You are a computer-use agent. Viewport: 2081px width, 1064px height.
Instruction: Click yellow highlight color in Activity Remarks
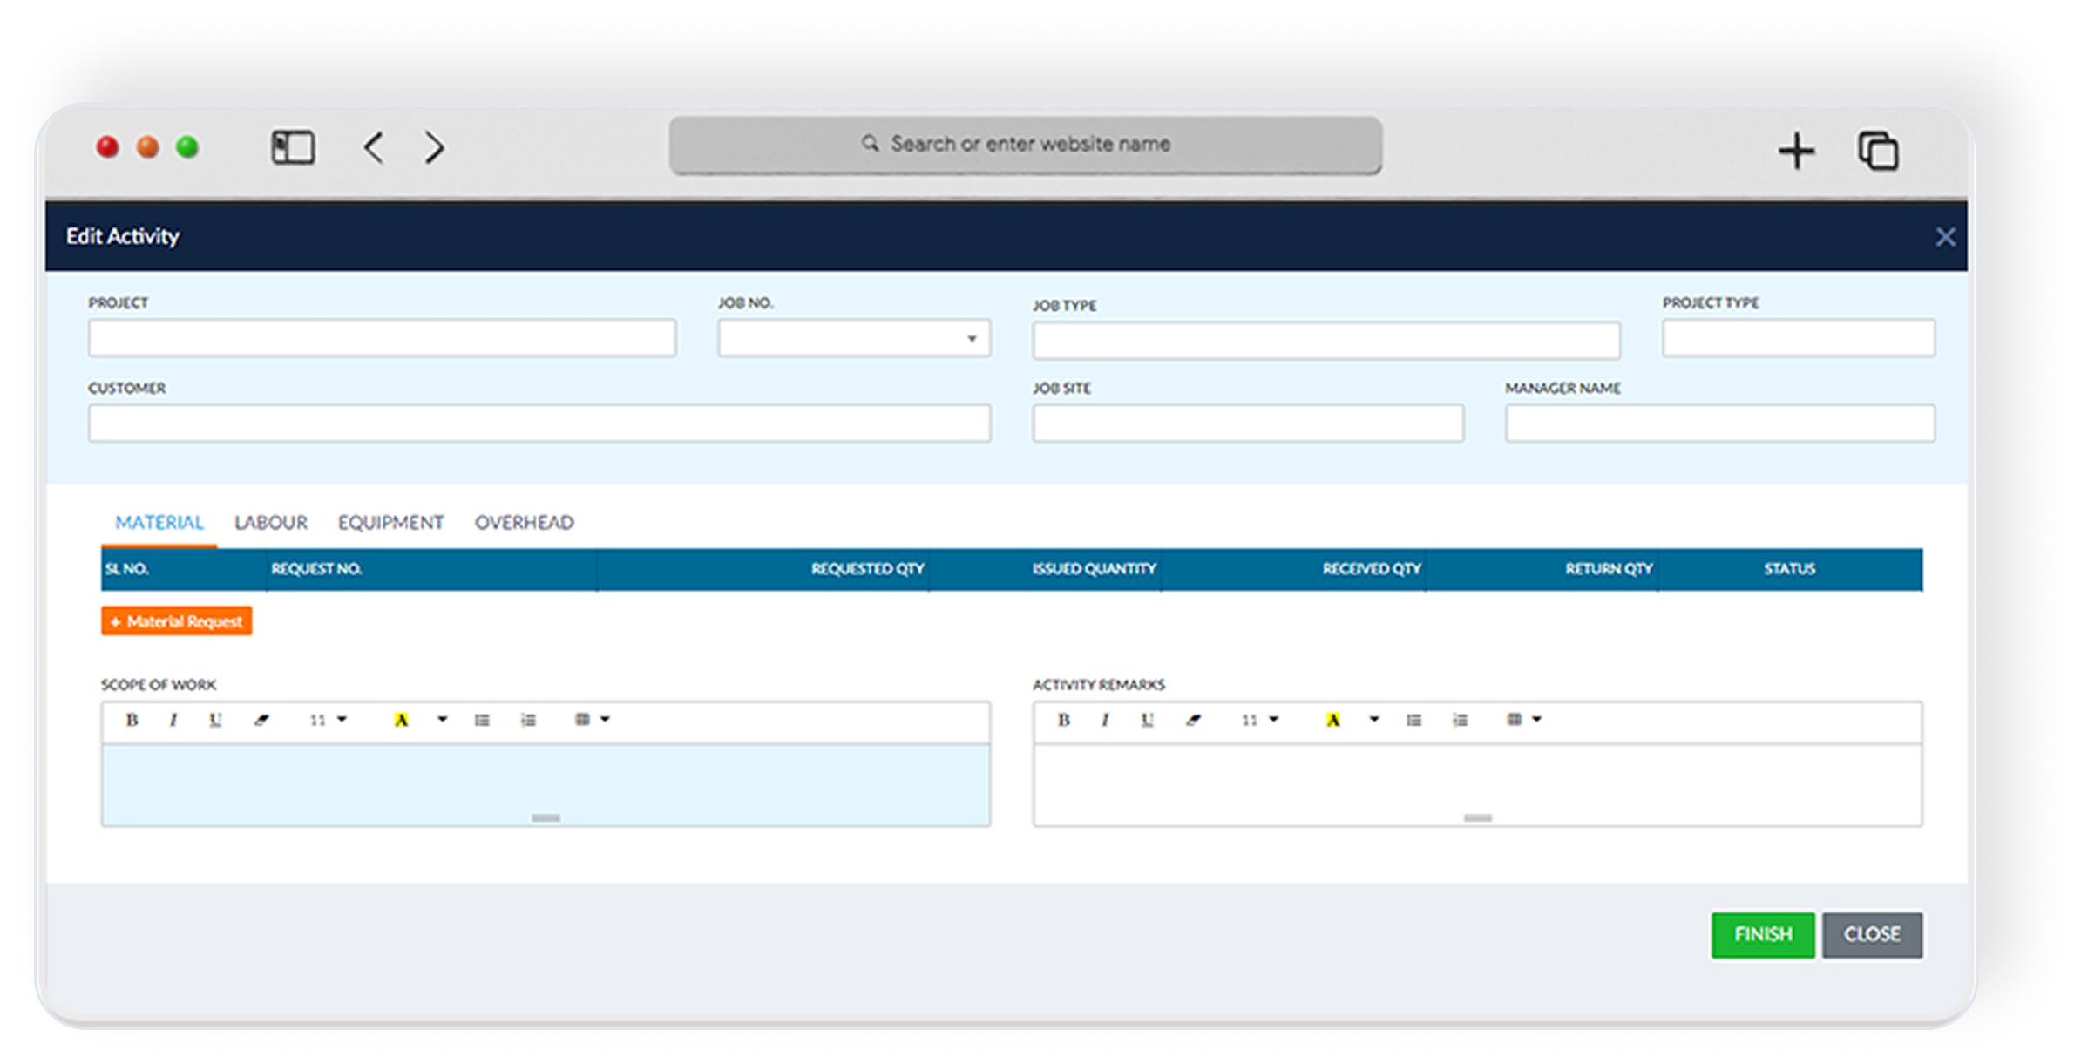click(x=1332, y=720)
